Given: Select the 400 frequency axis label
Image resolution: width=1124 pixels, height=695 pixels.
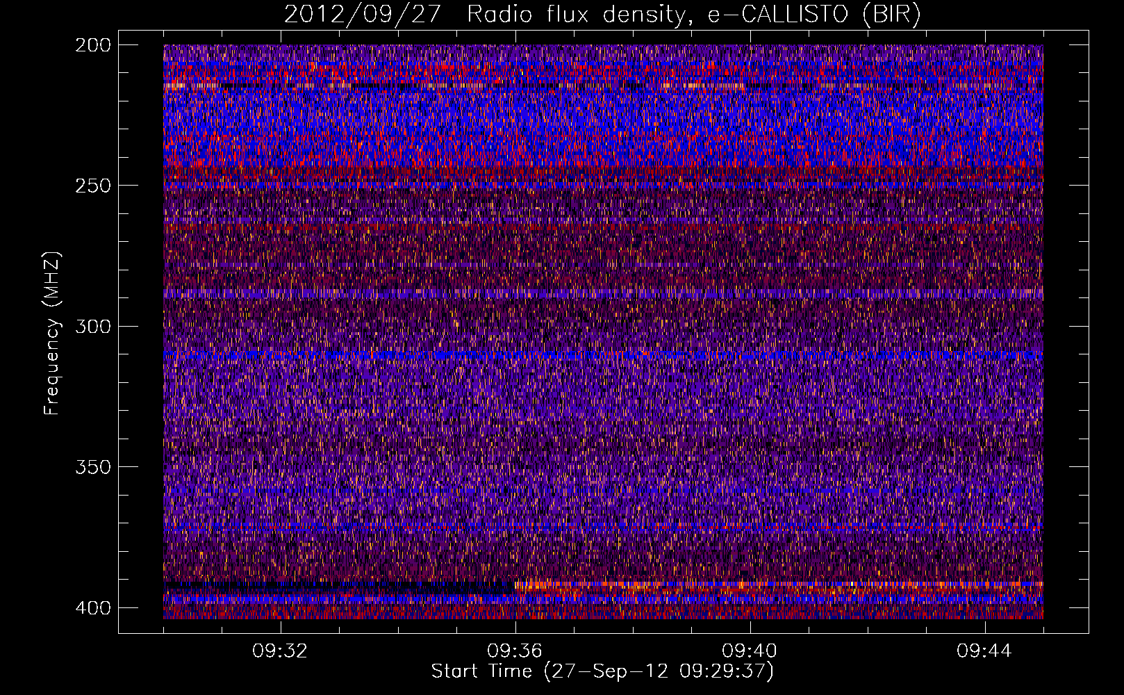Looking at the screenshot, I should point(92,607).
